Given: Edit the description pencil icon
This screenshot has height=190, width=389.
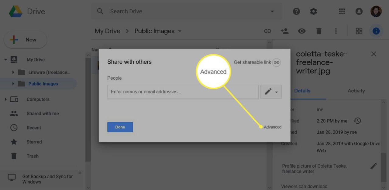Looking at the screenshot, I should 374,166.
